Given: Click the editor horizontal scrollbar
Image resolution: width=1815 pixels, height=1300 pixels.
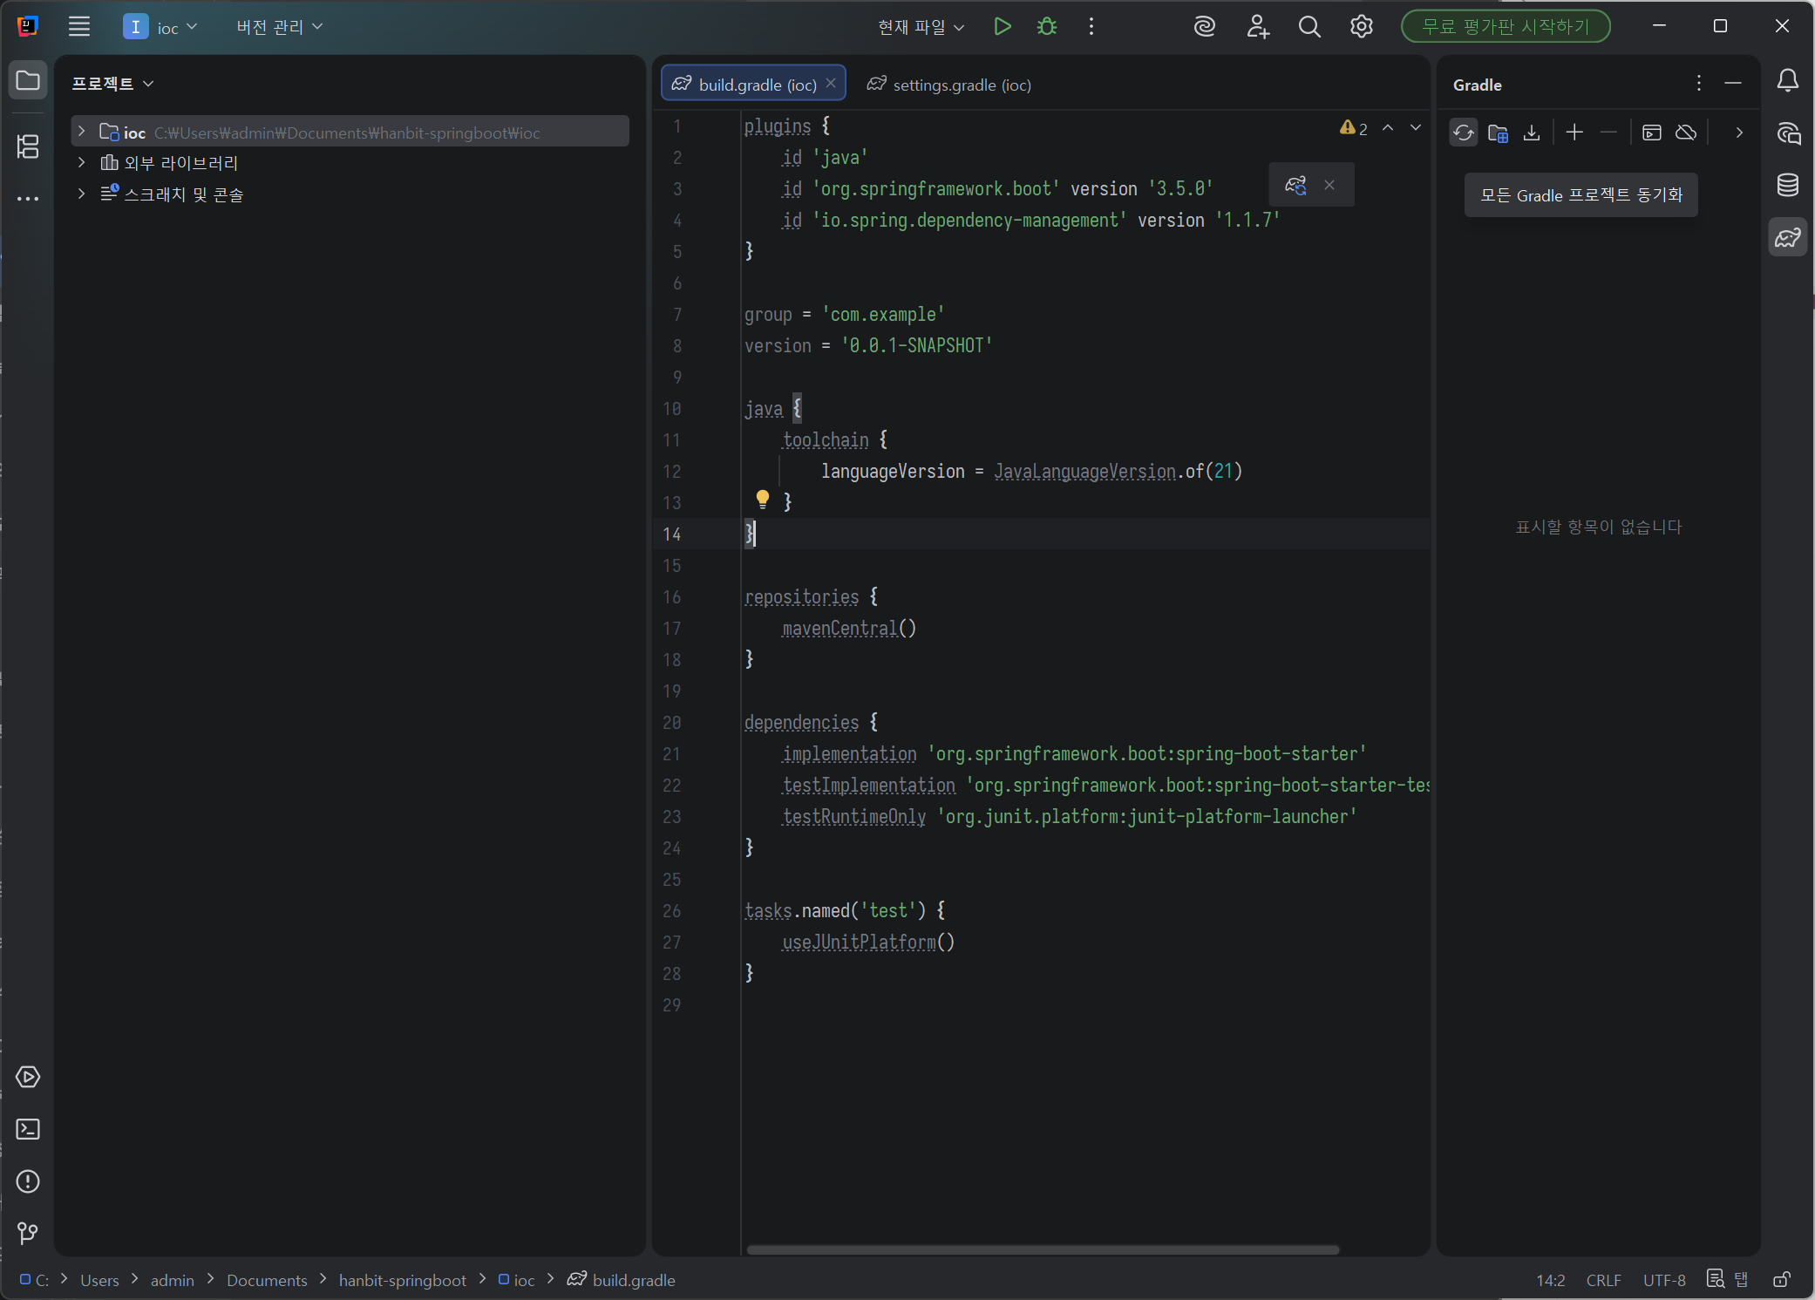Looking at the screenshot, I should 1042,1249.
